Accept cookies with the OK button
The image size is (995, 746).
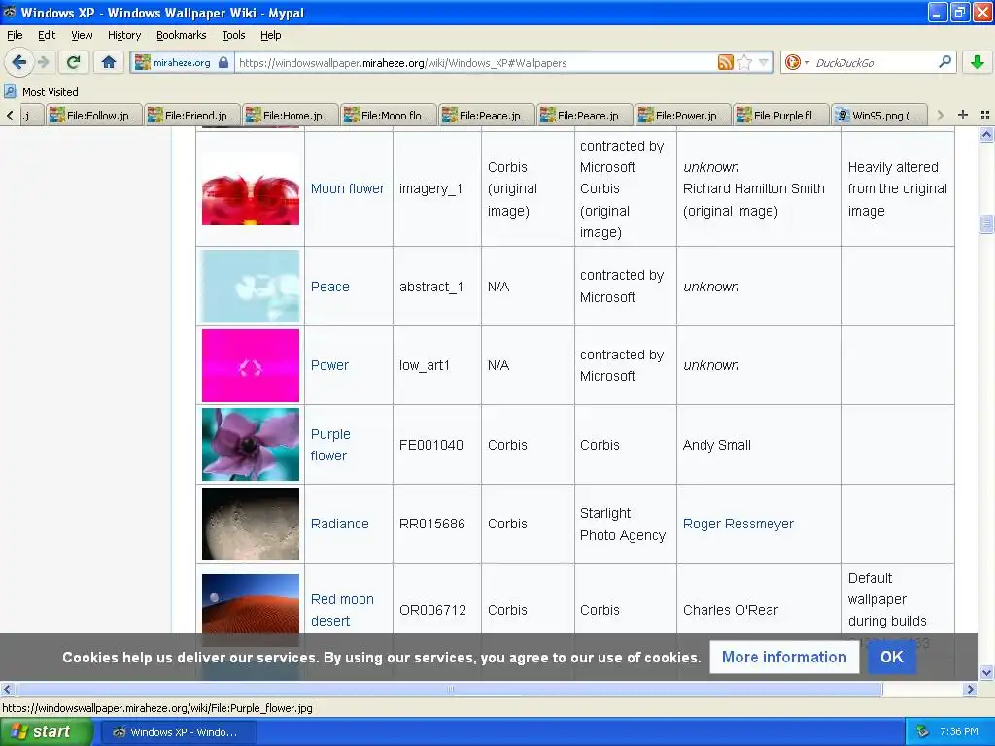892,657
